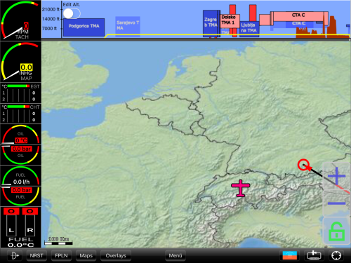Screen dimensions: 351x263
Task: Click the red circled waypoint marker
Action: pos(304,165)
